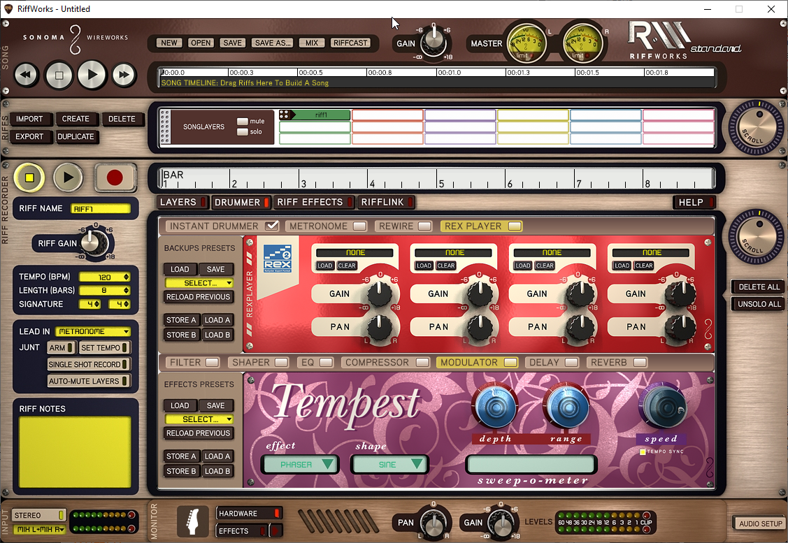788x543 pixels.
Task: Play the current riff in recorder
Action: pos(69,178)
